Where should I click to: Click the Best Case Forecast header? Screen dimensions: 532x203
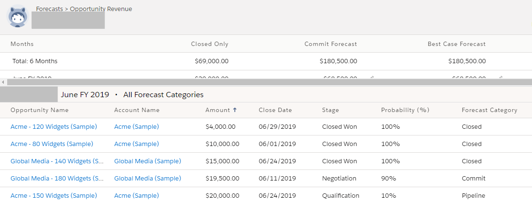457,44
